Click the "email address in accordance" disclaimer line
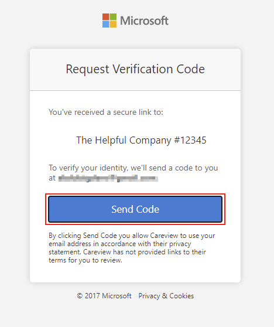The height and width of the screenshot is (327, 274). coord(120,244)
